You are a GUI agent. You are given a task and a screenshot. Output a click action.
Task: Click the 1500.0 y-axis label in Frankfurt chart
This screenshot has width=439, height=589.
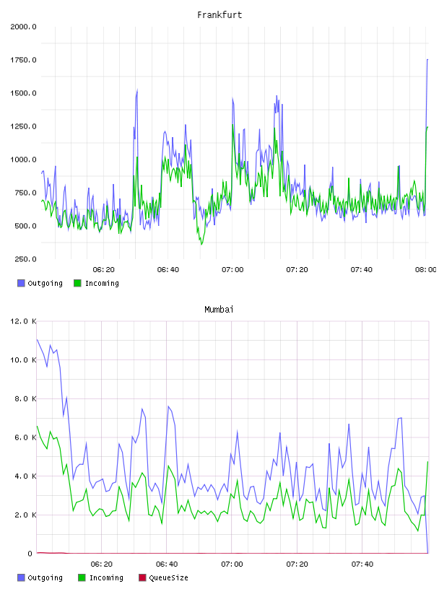pyautogui.click(x=23, y=93)
